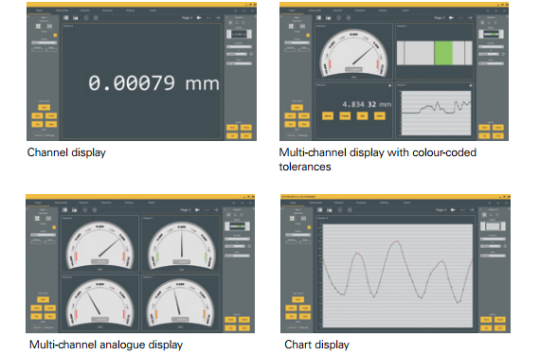Click small yellow square in Channel display left panel

(x=55, y=35)
